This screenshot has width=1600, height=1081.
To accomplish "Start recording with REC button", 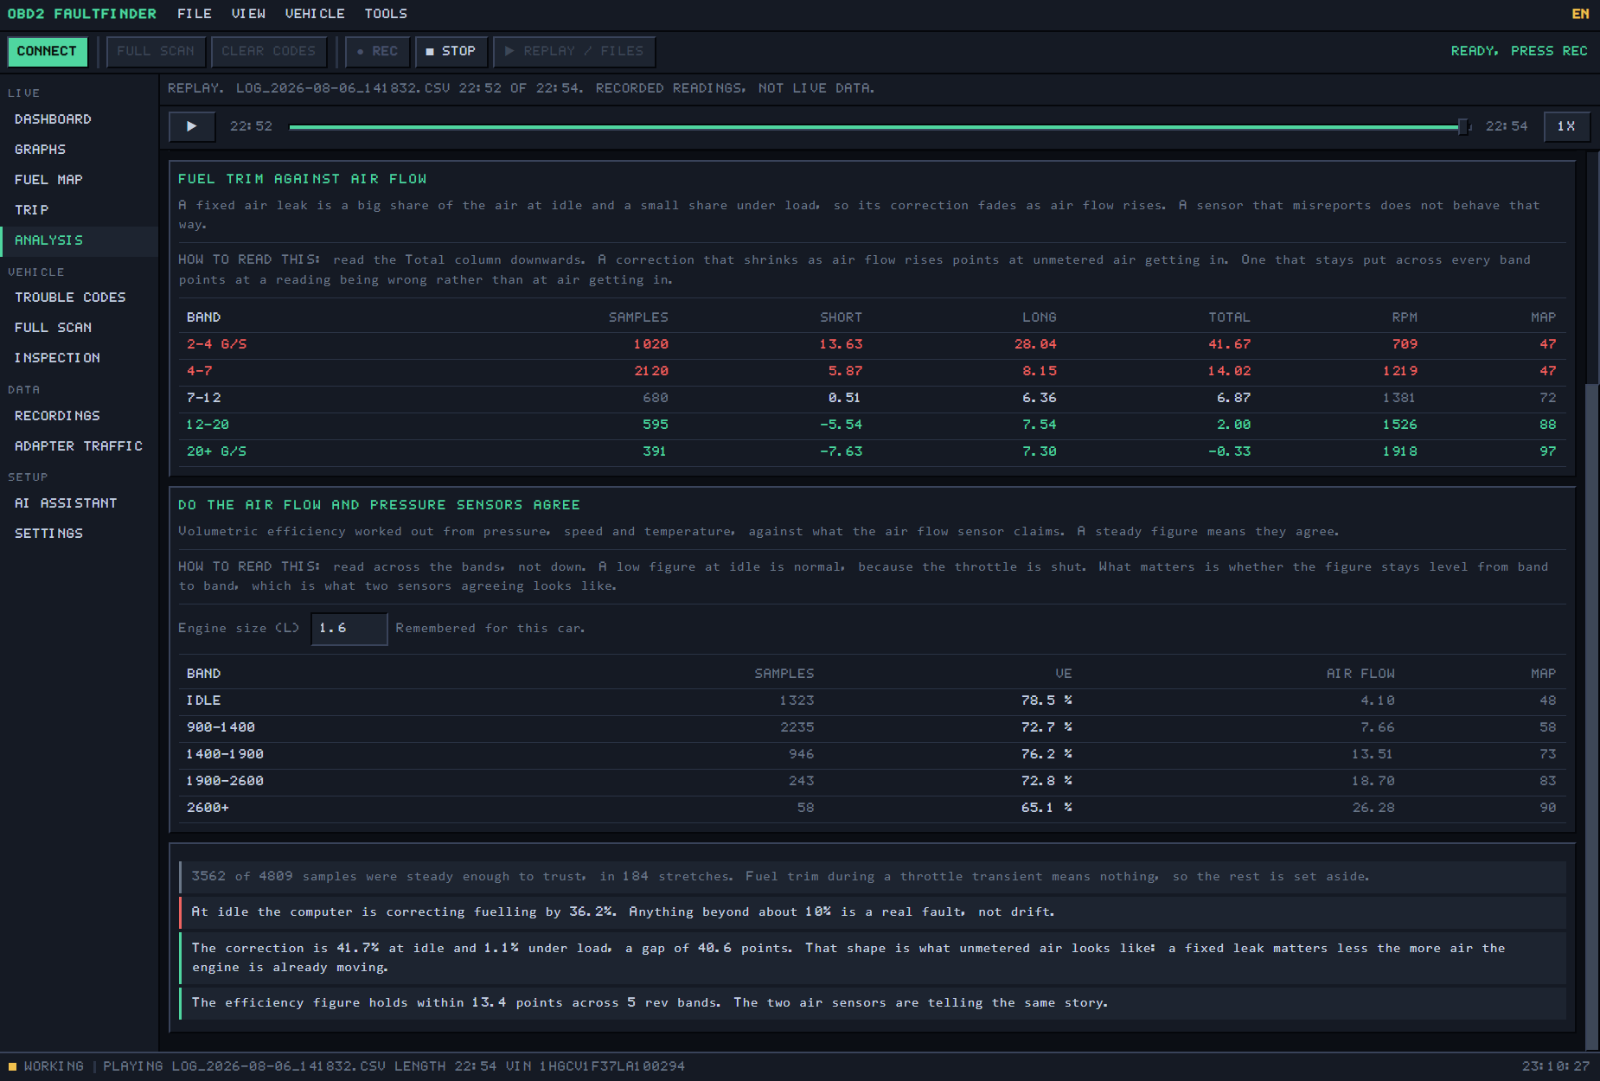I will tap(377, 51).
